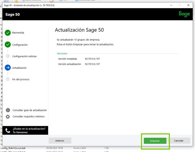Open Consultar guía de actualización link
196x152 pixels.
point(30,110)
